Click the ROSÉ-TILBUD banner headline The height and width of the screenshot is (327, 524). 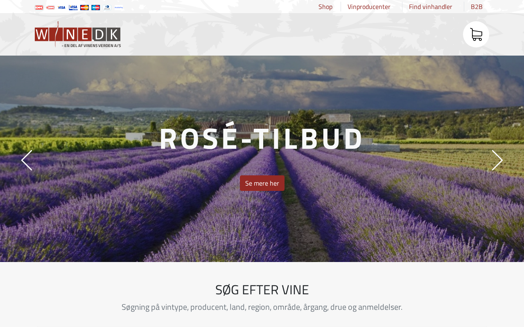coord(262,138)
